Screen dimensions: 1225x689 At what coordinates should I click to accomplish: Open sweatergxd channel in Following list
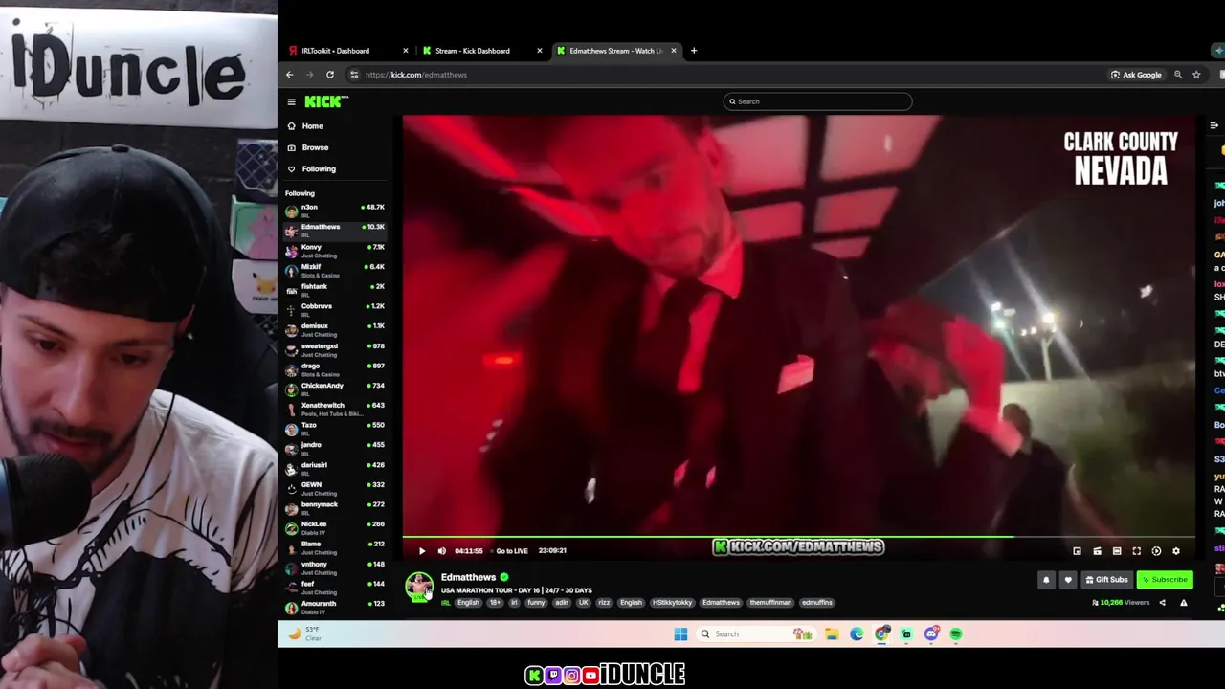point(335,348)
